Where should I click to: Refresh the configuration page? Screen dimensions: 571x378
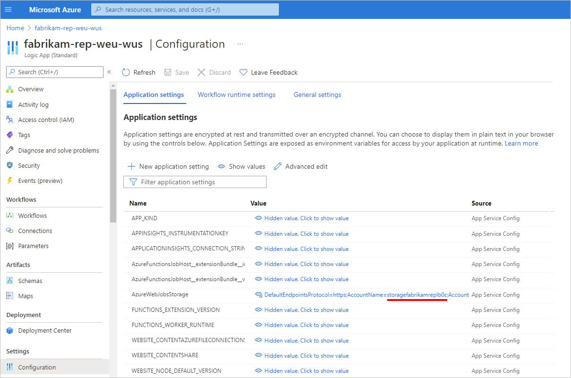point(138,72)
